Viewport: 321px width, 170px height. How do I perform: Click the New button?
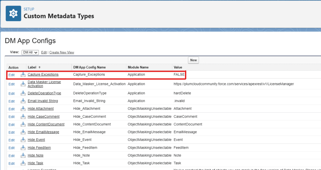tap(193, 60)
